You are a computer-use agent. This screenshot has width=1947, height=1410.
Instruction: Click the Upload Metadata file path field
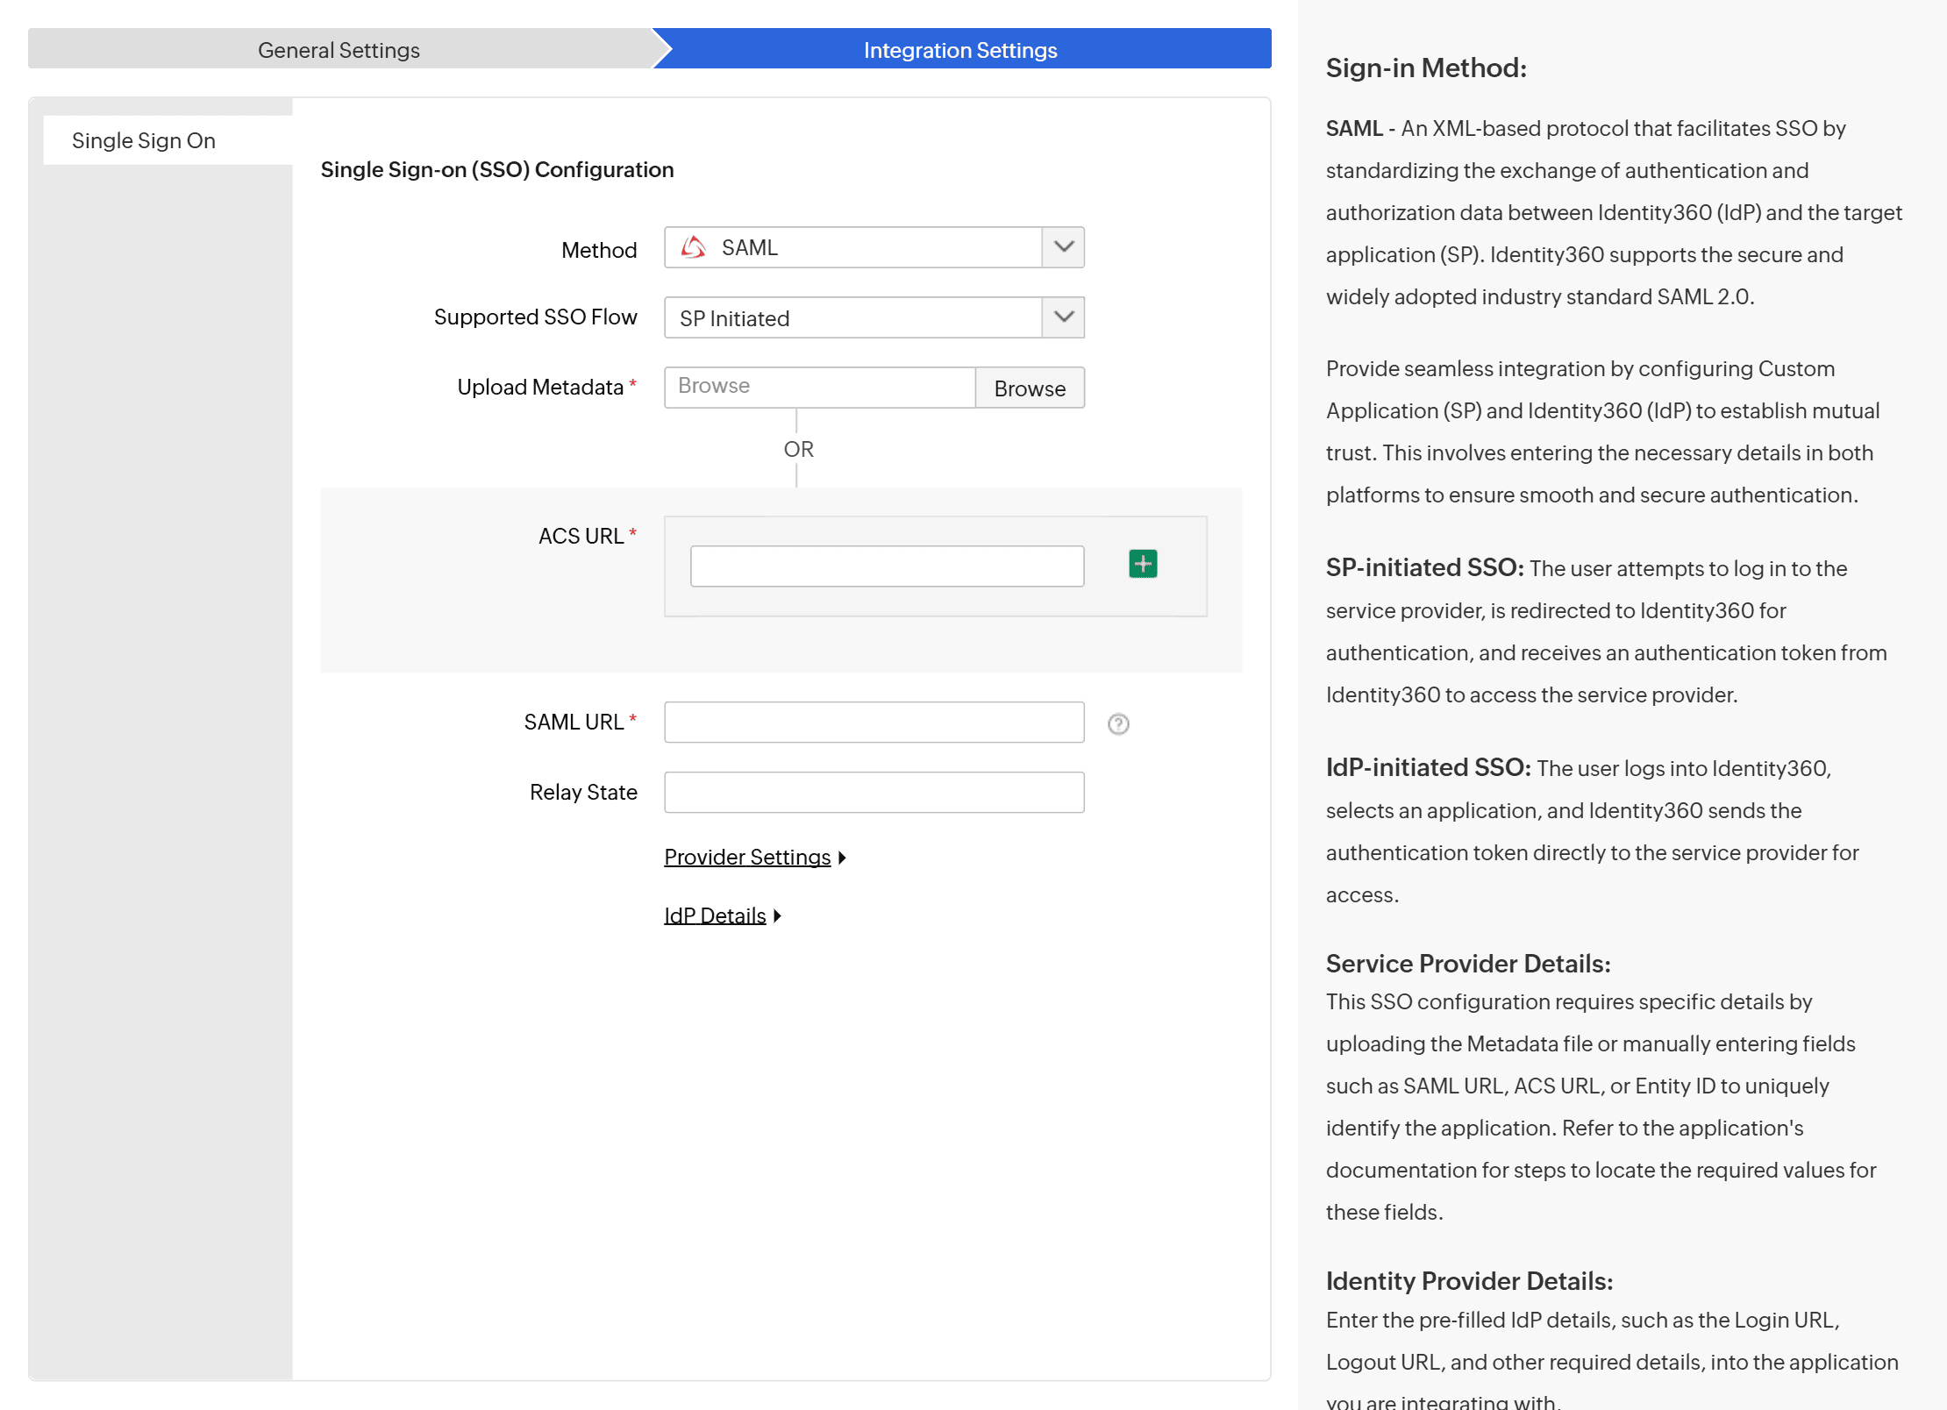click(820, 388)
